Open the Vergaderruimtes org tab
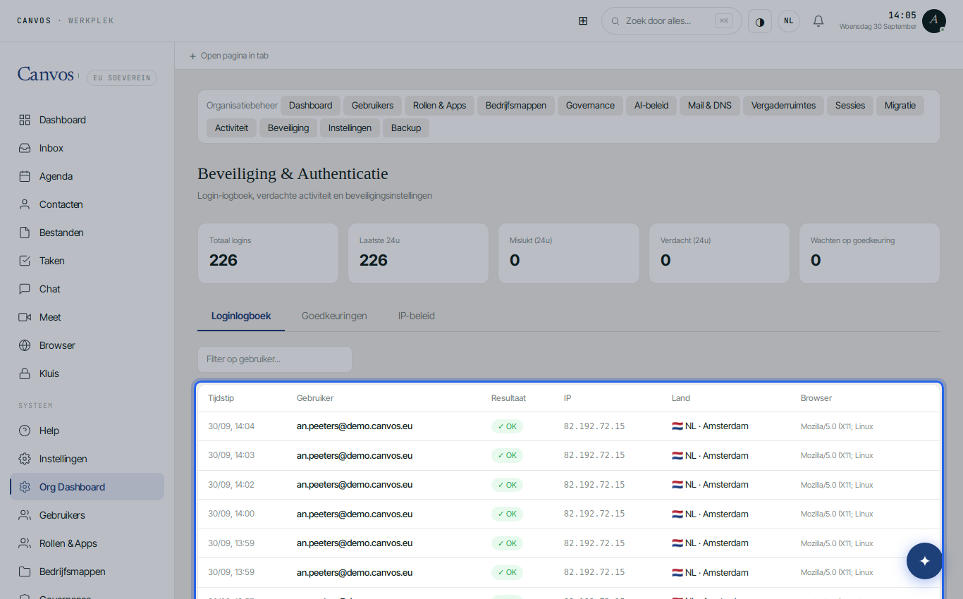 (x=783, y=106)
